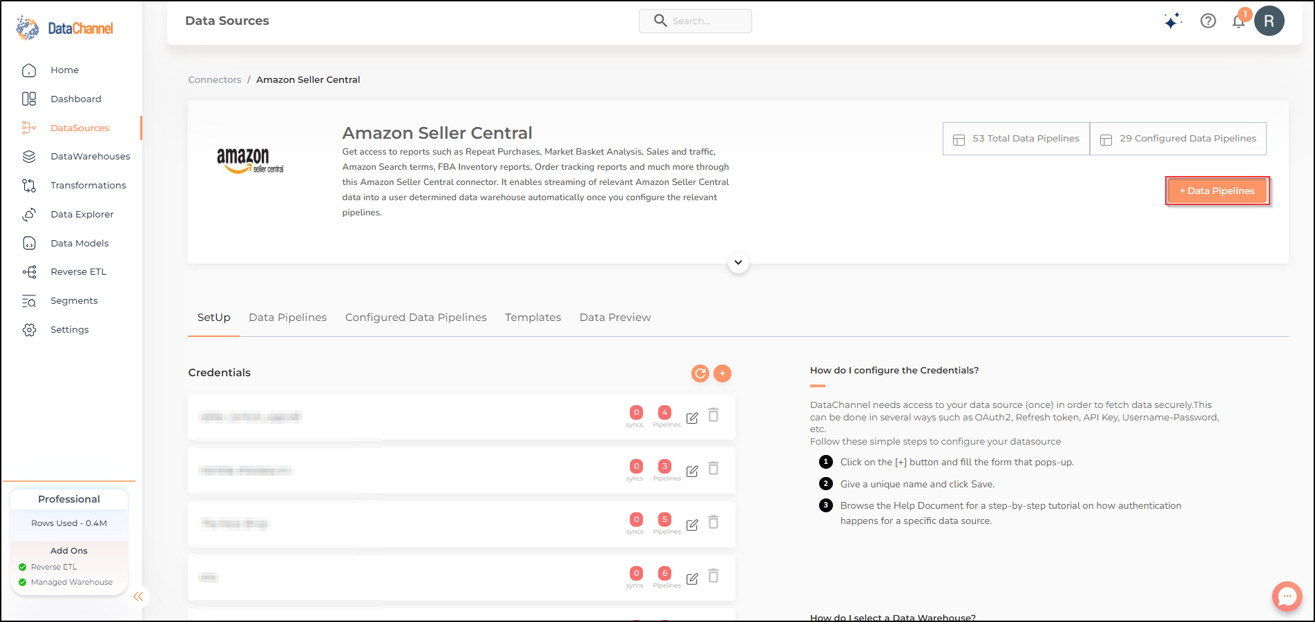1315x622 pixels.
Task: View 29 Configured Data Pipelines
Action: 1178,139
